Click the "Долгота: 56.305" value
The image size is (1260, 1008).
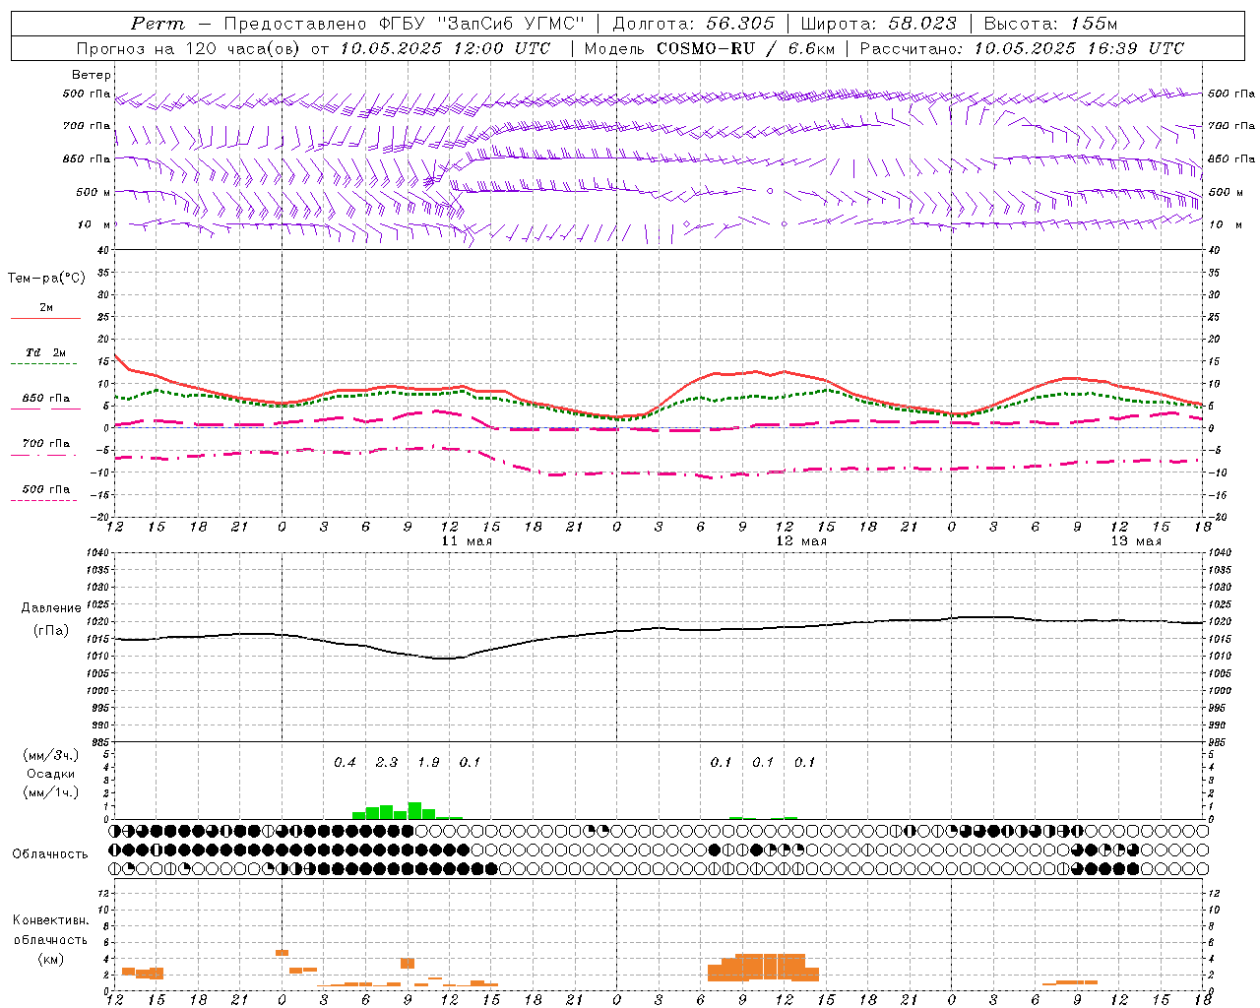(x=694, y=24)
